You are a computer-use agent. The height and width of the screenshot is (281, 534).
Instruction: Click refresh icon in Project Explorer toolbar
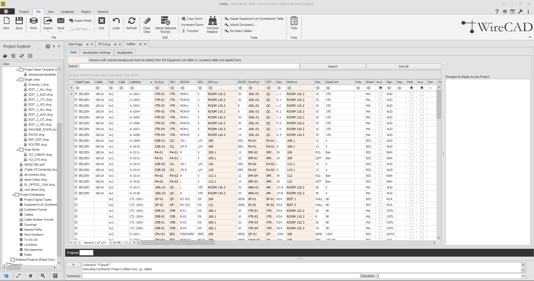22,56
